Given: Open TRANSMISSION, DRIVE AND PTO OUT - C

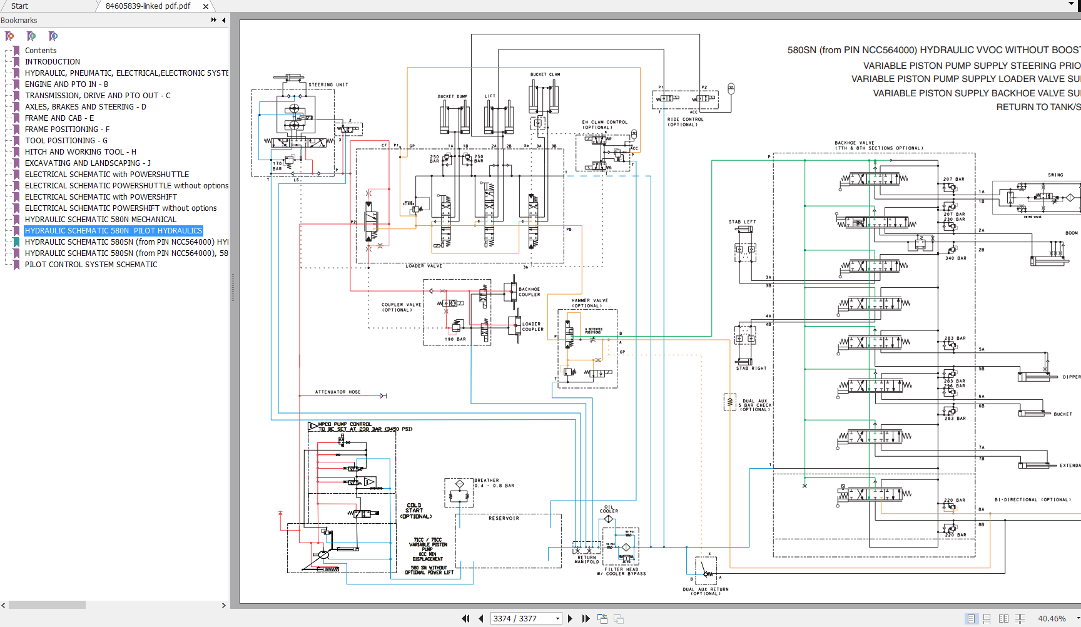Looking at the screenshot, I should (98, 96).
